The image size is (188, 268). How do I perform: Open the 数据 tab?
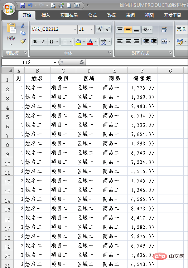(111, 15)
